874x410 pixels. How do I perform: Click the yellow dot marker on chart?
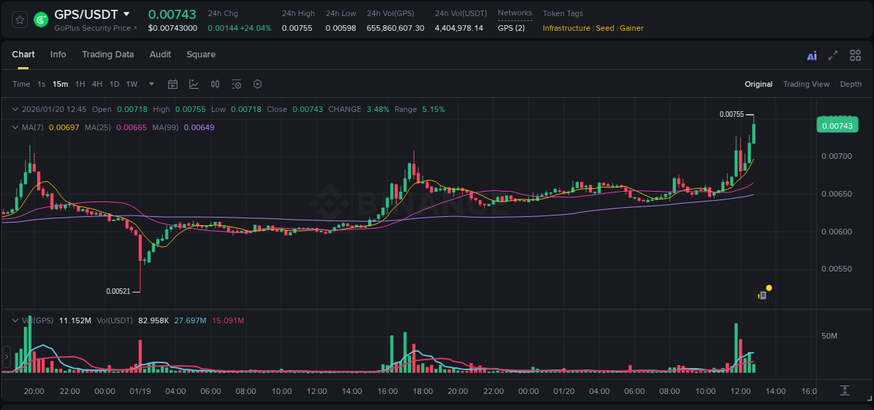tap(768, 288)
